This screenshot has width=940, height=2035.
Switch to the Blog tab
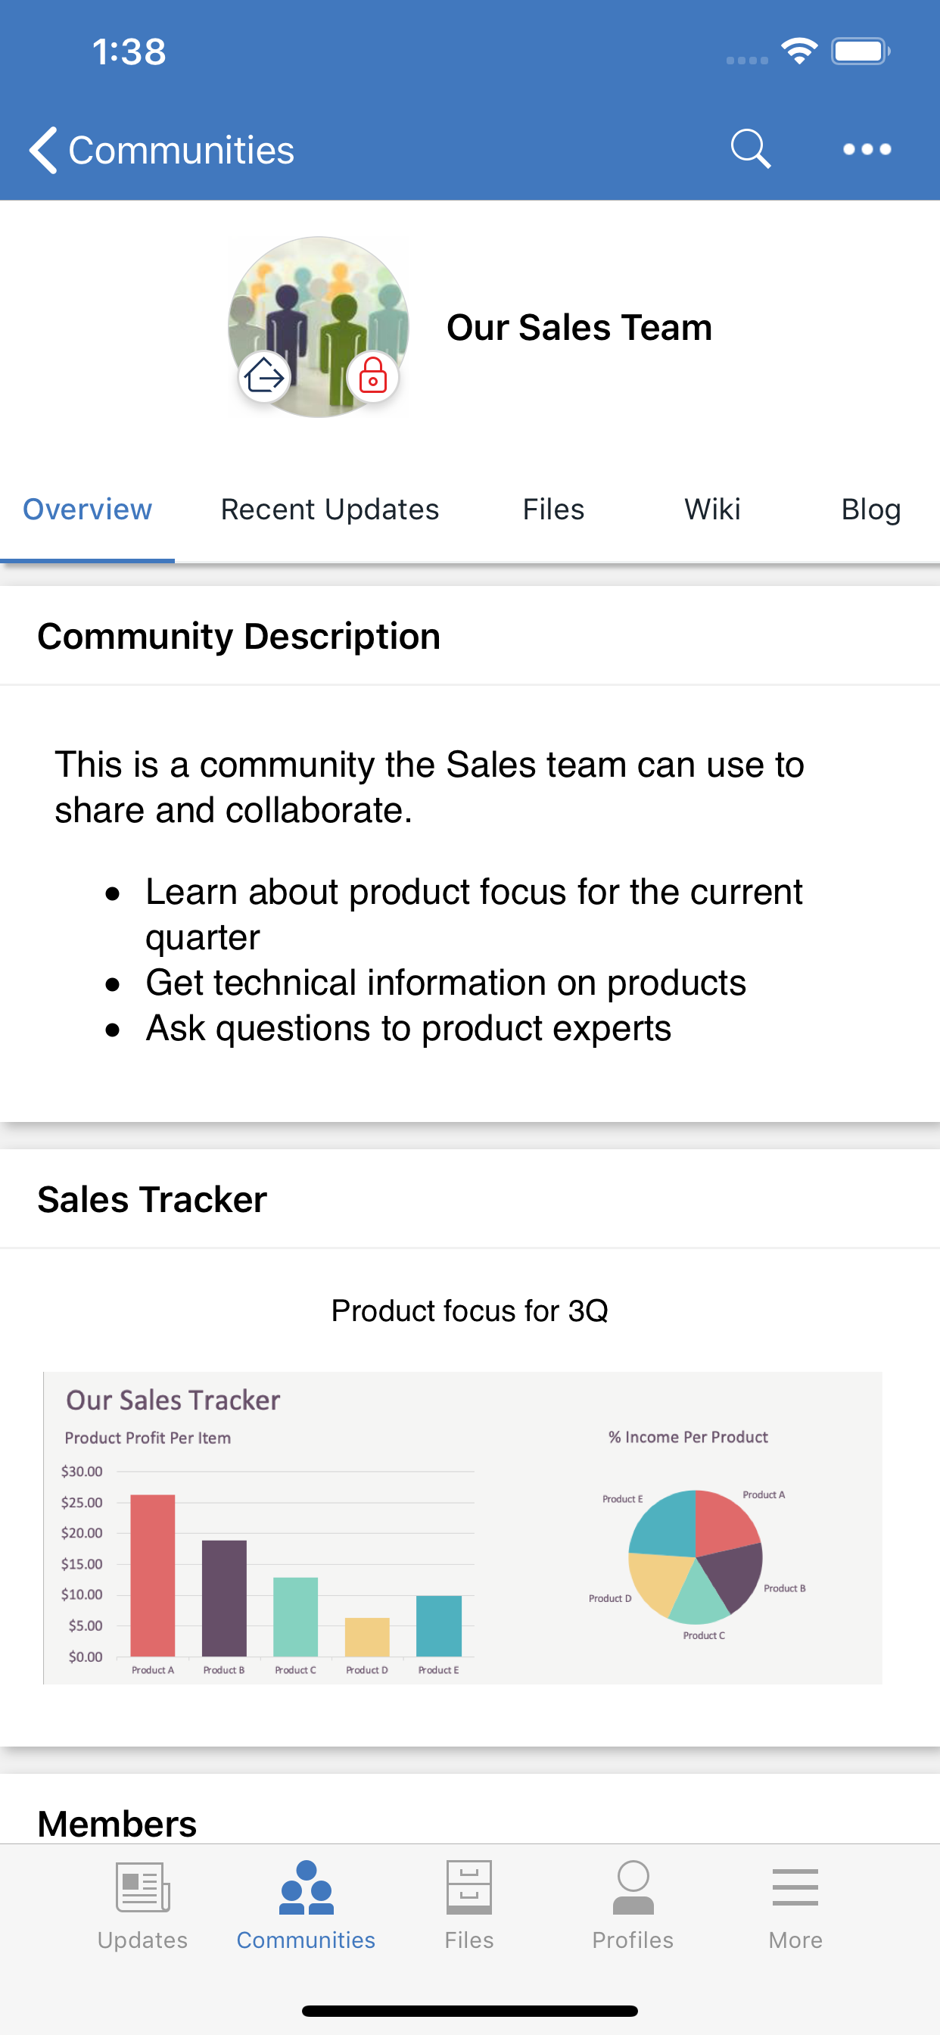coord(870,510)
